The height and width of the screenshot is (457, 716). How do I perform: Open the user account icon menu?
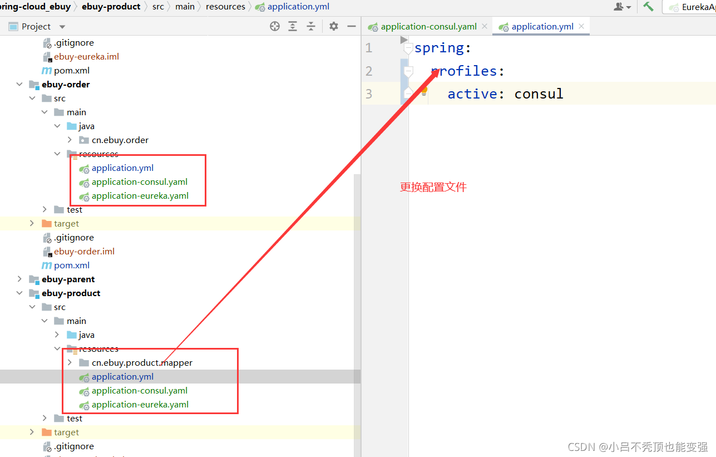(x=622, y=7)
